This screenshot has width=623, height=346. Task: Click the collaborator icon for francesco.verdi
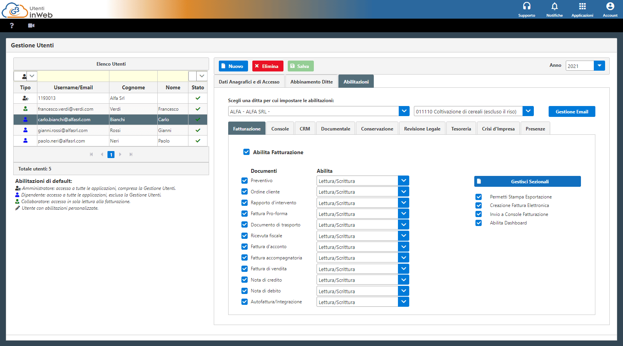point(25,109)
